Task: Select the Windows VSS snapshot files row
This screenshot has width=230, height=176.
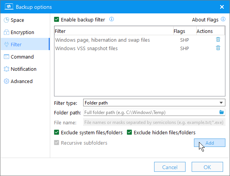Action: pyautogui.click(x=140, y=48)
